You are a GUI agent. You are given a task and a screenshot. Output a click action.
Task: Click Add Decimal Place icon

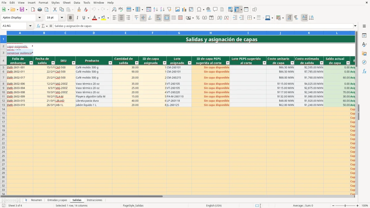(220, 18)
